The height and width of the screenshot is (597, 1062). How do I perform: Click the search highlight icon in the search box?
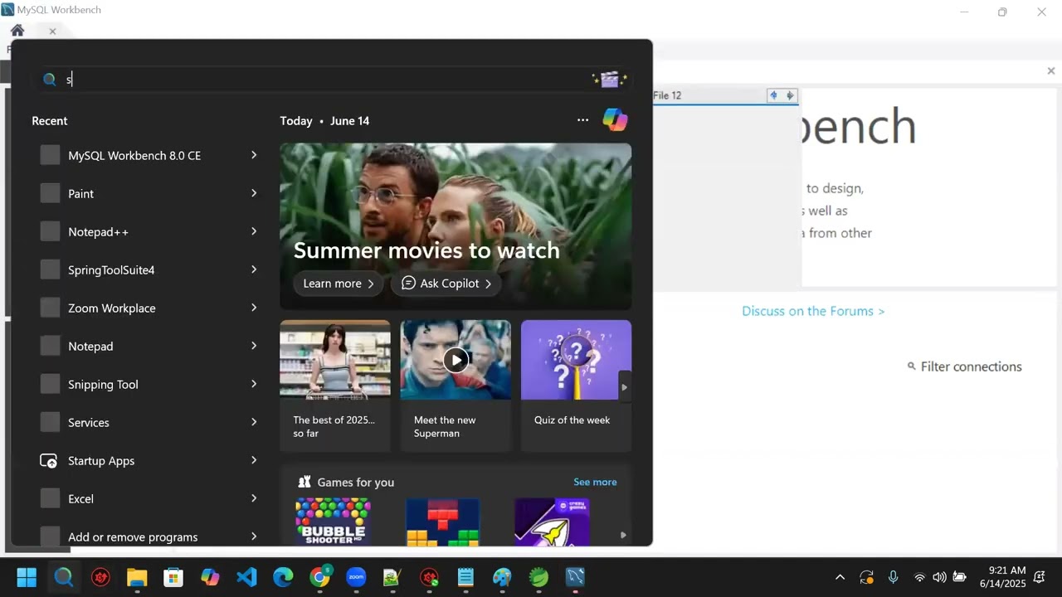pos(610,80)
